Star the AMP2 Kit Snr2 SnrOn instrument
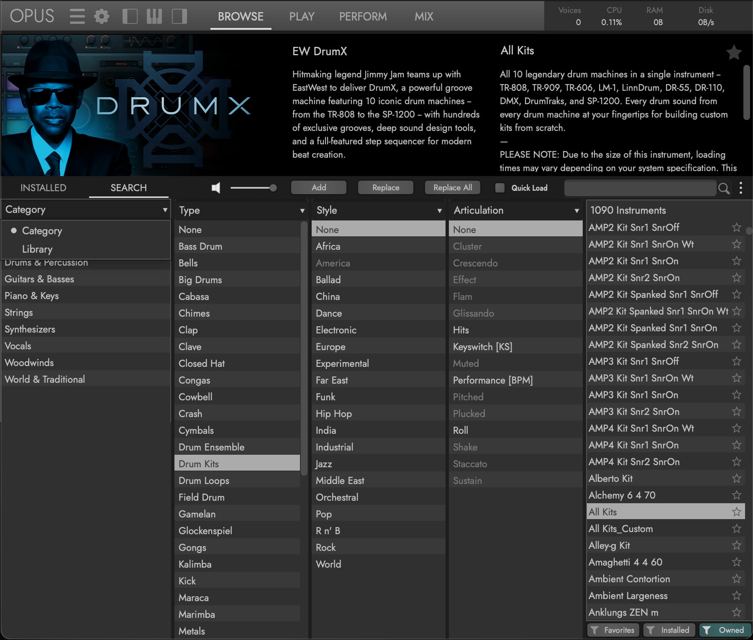The image size is (753, 640). 737,277
